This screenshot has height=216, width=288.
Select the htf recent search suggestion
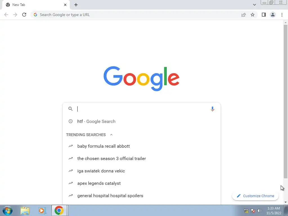pyautogui.click(x=141, y=121)
